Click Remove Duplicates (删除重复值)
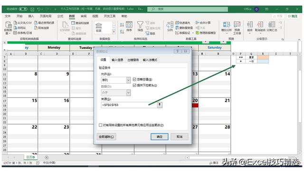 (x=184, y=28)
